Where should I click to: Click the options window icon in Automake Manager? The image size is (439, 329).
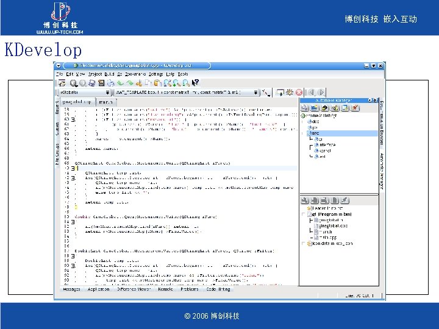pos(345,108)
